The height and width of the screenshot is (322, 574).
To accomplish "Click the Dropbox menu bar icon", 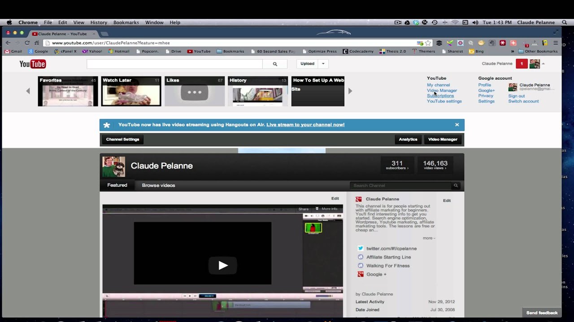I will [416, 22].
